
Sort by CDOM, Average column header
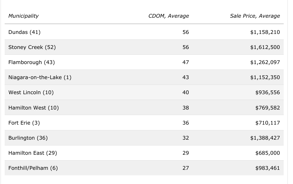click(169, 16)
